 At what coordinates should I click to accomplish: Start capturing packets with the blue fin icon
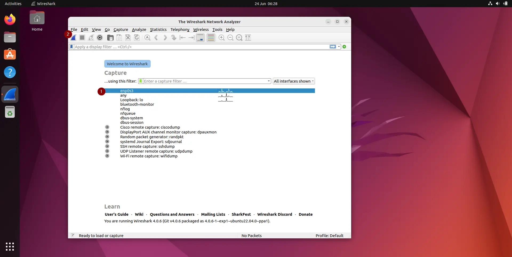[x=73, y=38]
